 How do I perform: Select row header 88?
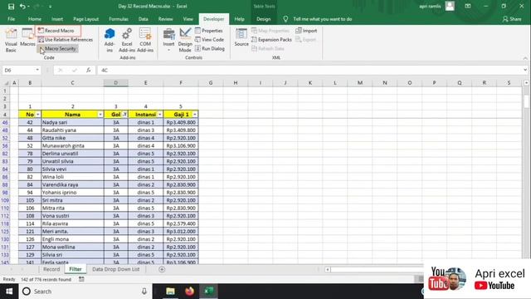(5, 184)
